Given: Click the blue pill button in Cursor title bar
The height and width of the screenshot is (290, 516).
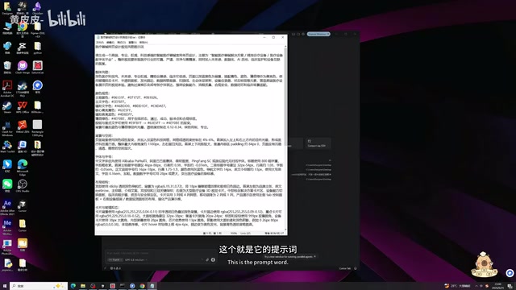Looking at the screenshot, I should tap(318, 34).
